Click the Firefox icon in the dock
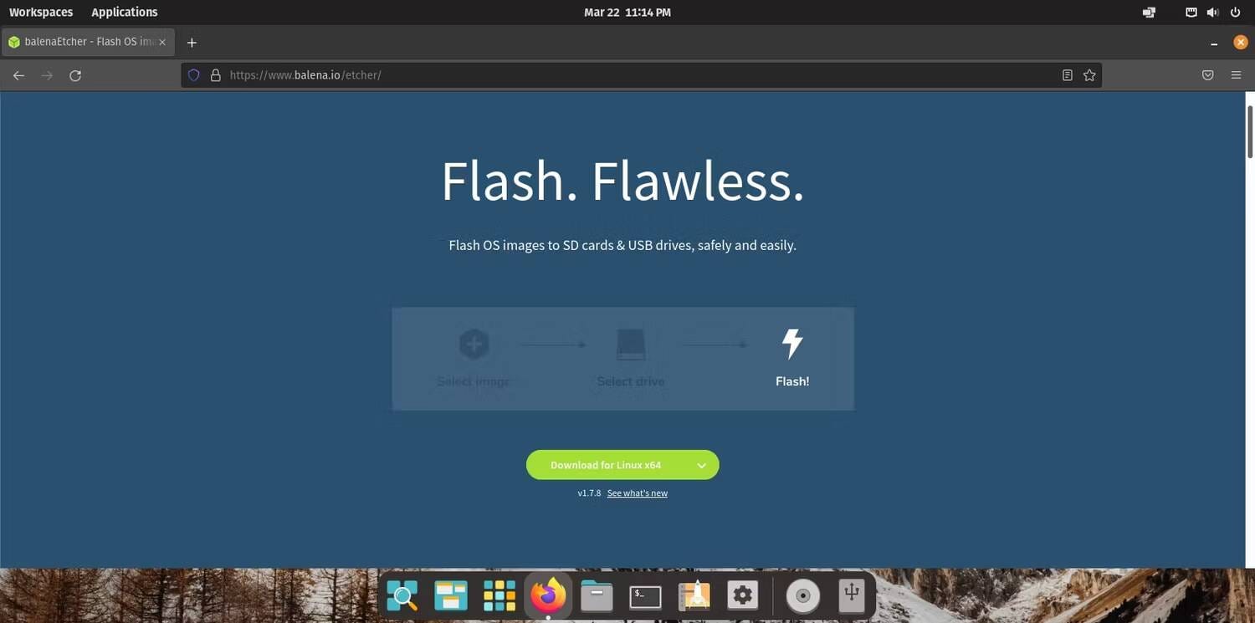Image resolution: width=1255 pixels, height=623 pixels. tap(547, 595)
